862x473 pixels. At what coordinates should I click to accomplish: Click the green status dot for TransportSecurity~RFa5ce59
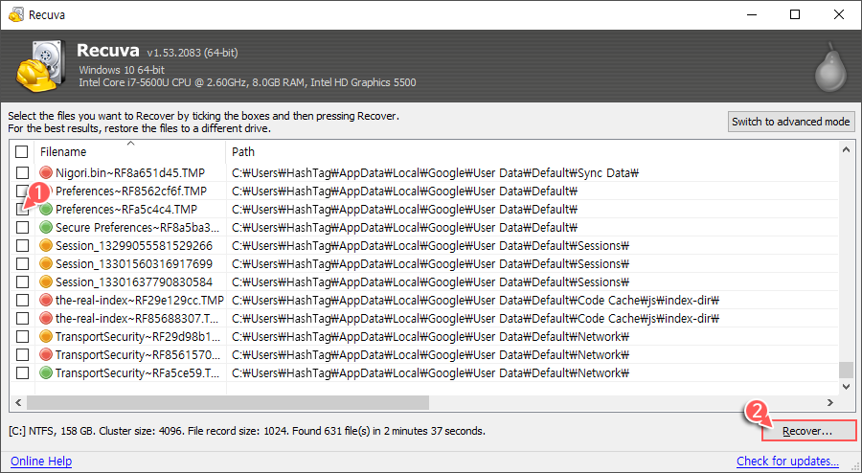click(x=46, y=373)
